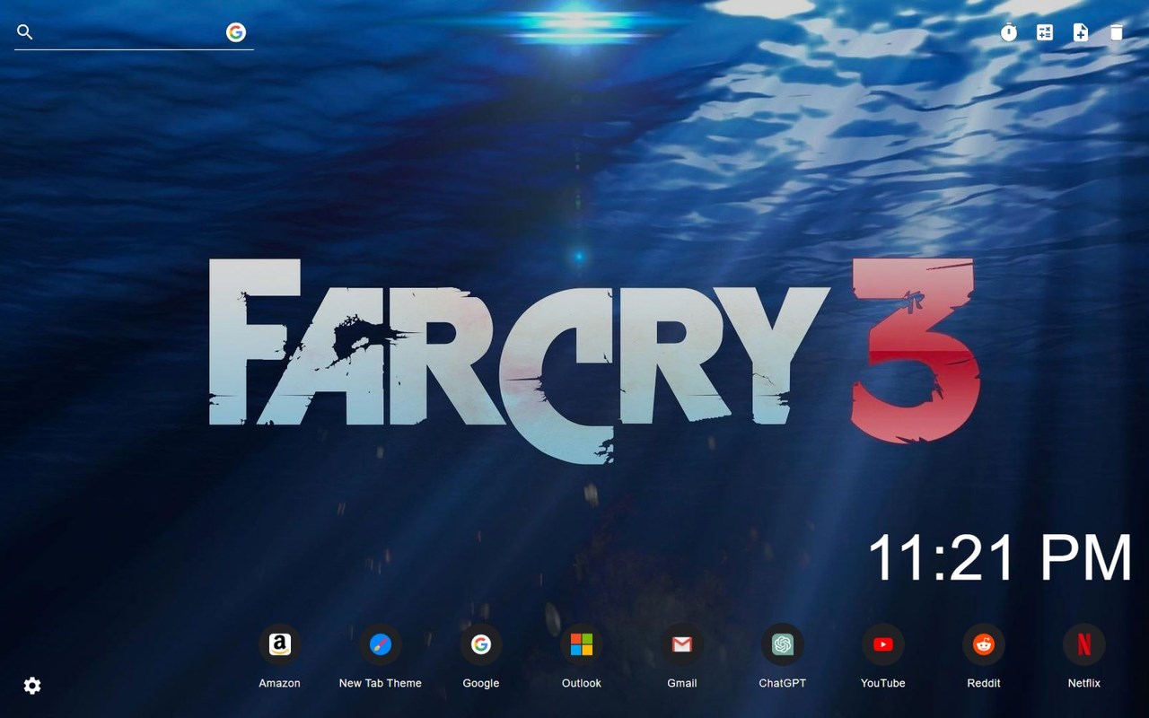Screen dimensions: 1149x718
Task: Open the ChatGPT shortcut icon
Action: tap(783, 644)
